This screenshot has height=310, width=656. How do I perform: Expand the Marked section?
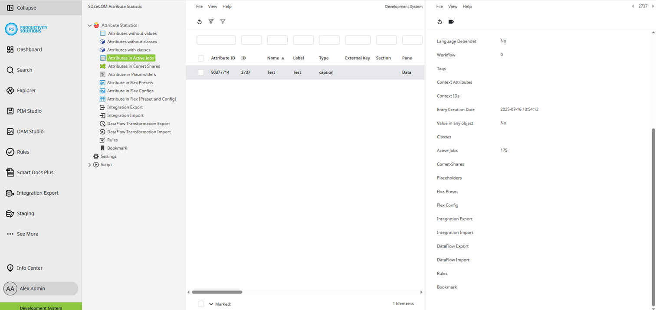pos(211,303)
